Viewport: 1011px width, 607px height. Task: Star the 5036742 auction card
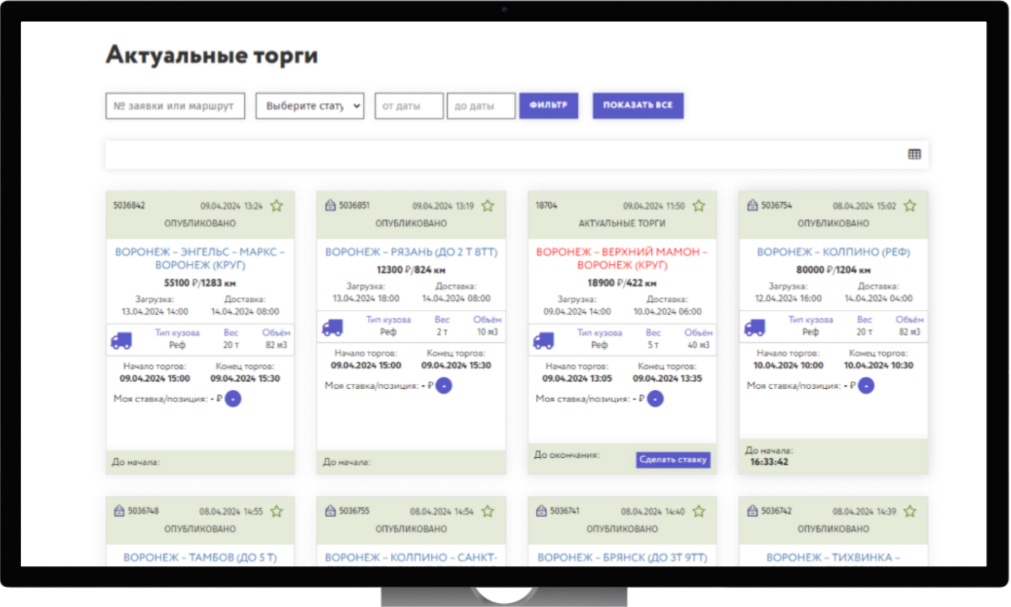[910, 511]
